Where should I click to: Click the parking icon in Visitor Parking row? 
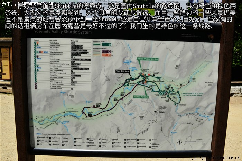pos(72,44)
